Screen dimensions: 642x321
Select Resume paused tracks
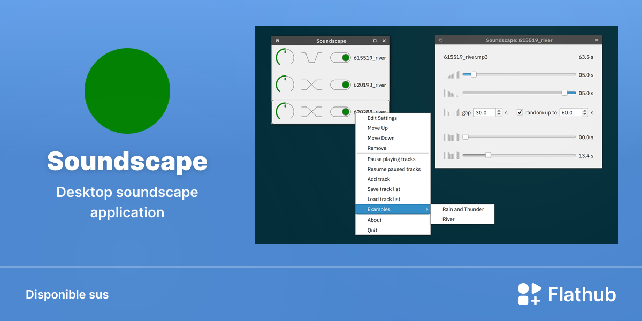pyautogui.click(x=393, y=169)
